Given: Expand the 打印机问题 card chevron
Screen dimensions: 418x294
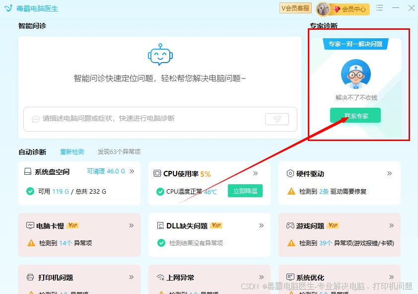Looking at the screenshot, I should [x=131, y=277].
